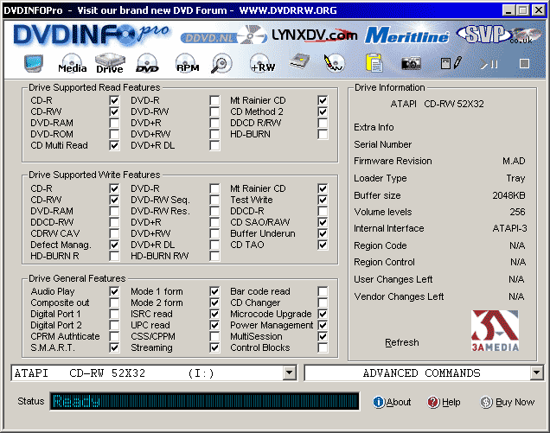
Task: Open the About button
Action: pyautogui.click(x=392, y=403)
